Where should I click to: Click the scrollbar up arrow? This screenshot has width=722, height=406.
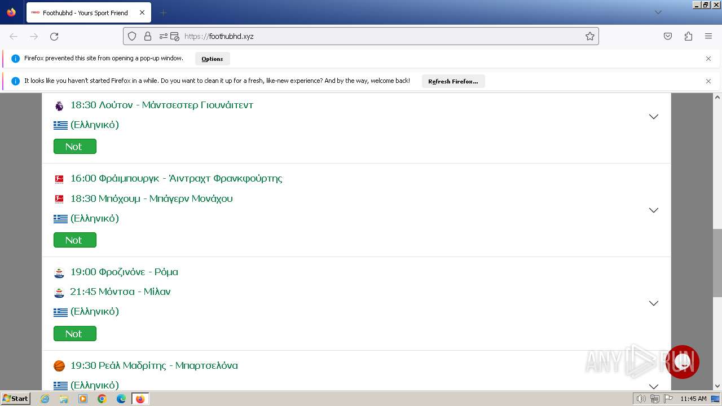tap(717, 98)
